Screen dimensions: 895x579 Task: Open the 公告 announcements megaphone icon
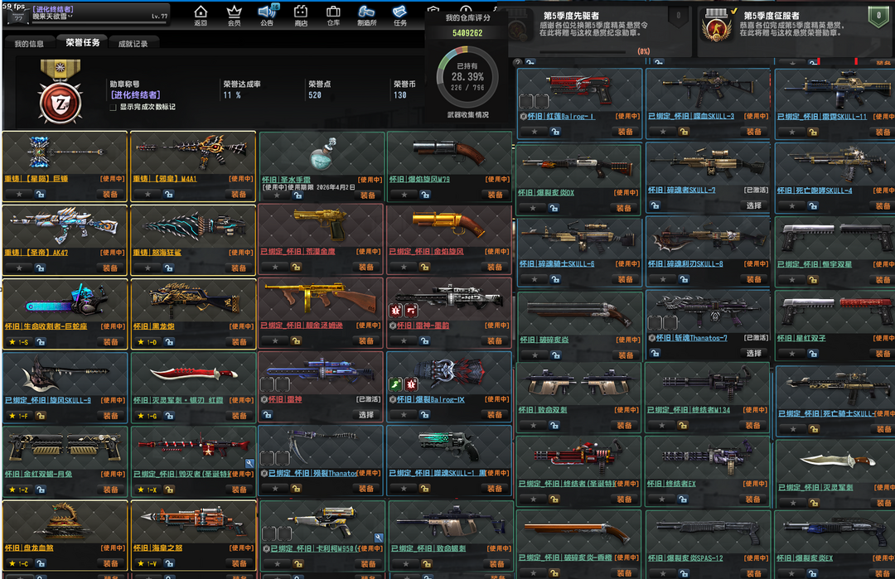pos(267,15)
